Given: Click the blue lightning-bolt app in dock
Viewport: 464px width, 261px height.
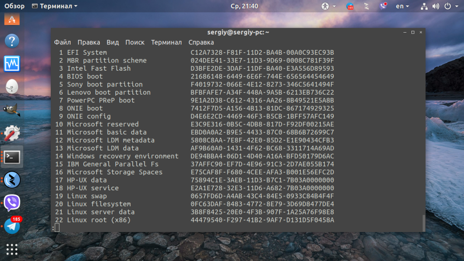Looking at the screenshot, I should pos(12,179).
